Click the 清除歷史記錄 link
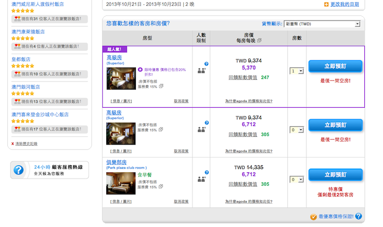This screenshot has width=383, height=227. 26,144
